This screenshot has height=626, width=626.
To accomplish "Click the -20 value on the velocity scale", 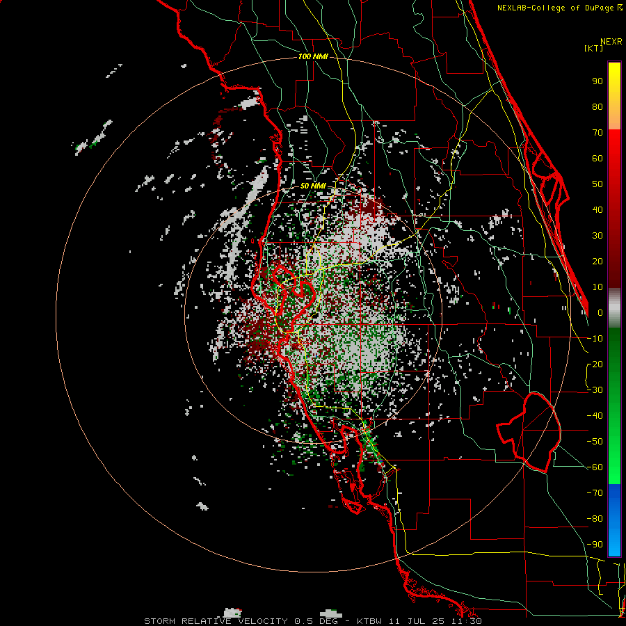I will (595, 364).
